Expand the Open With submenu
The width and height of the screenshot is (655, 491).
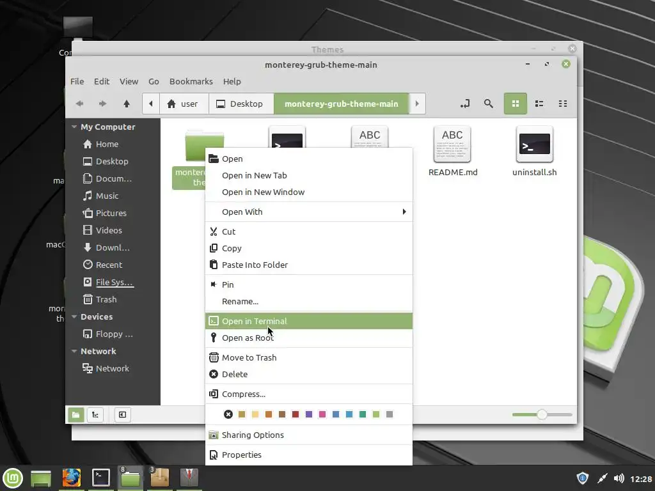coord(309,212)
